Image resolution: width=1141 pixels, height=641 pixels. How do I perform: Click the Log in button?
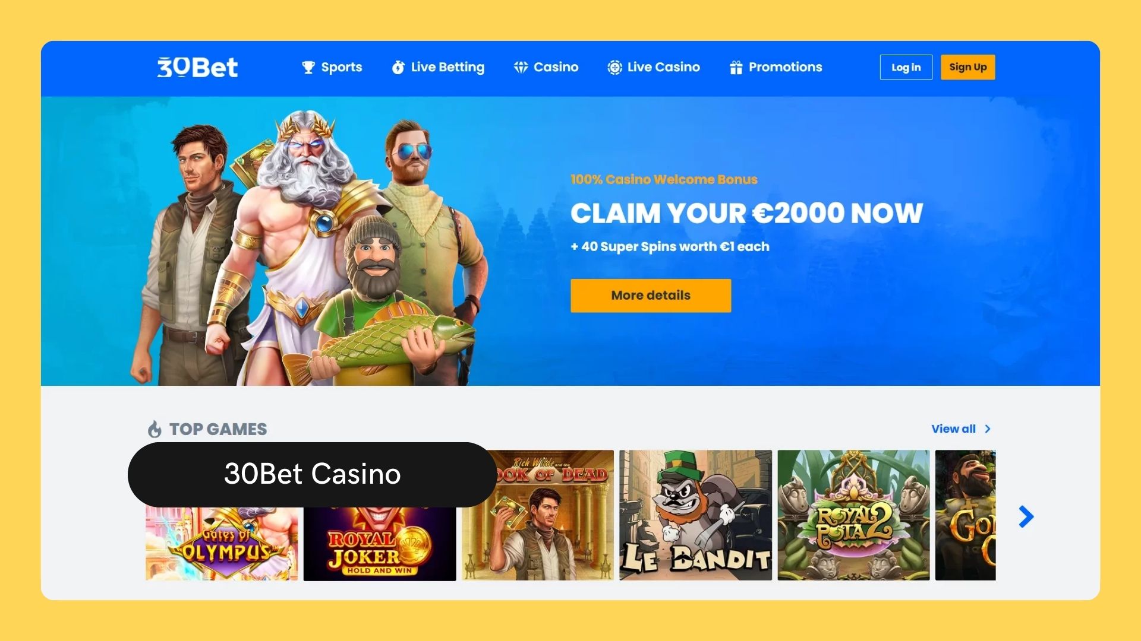pyautogui.click(x=906, y=67)
